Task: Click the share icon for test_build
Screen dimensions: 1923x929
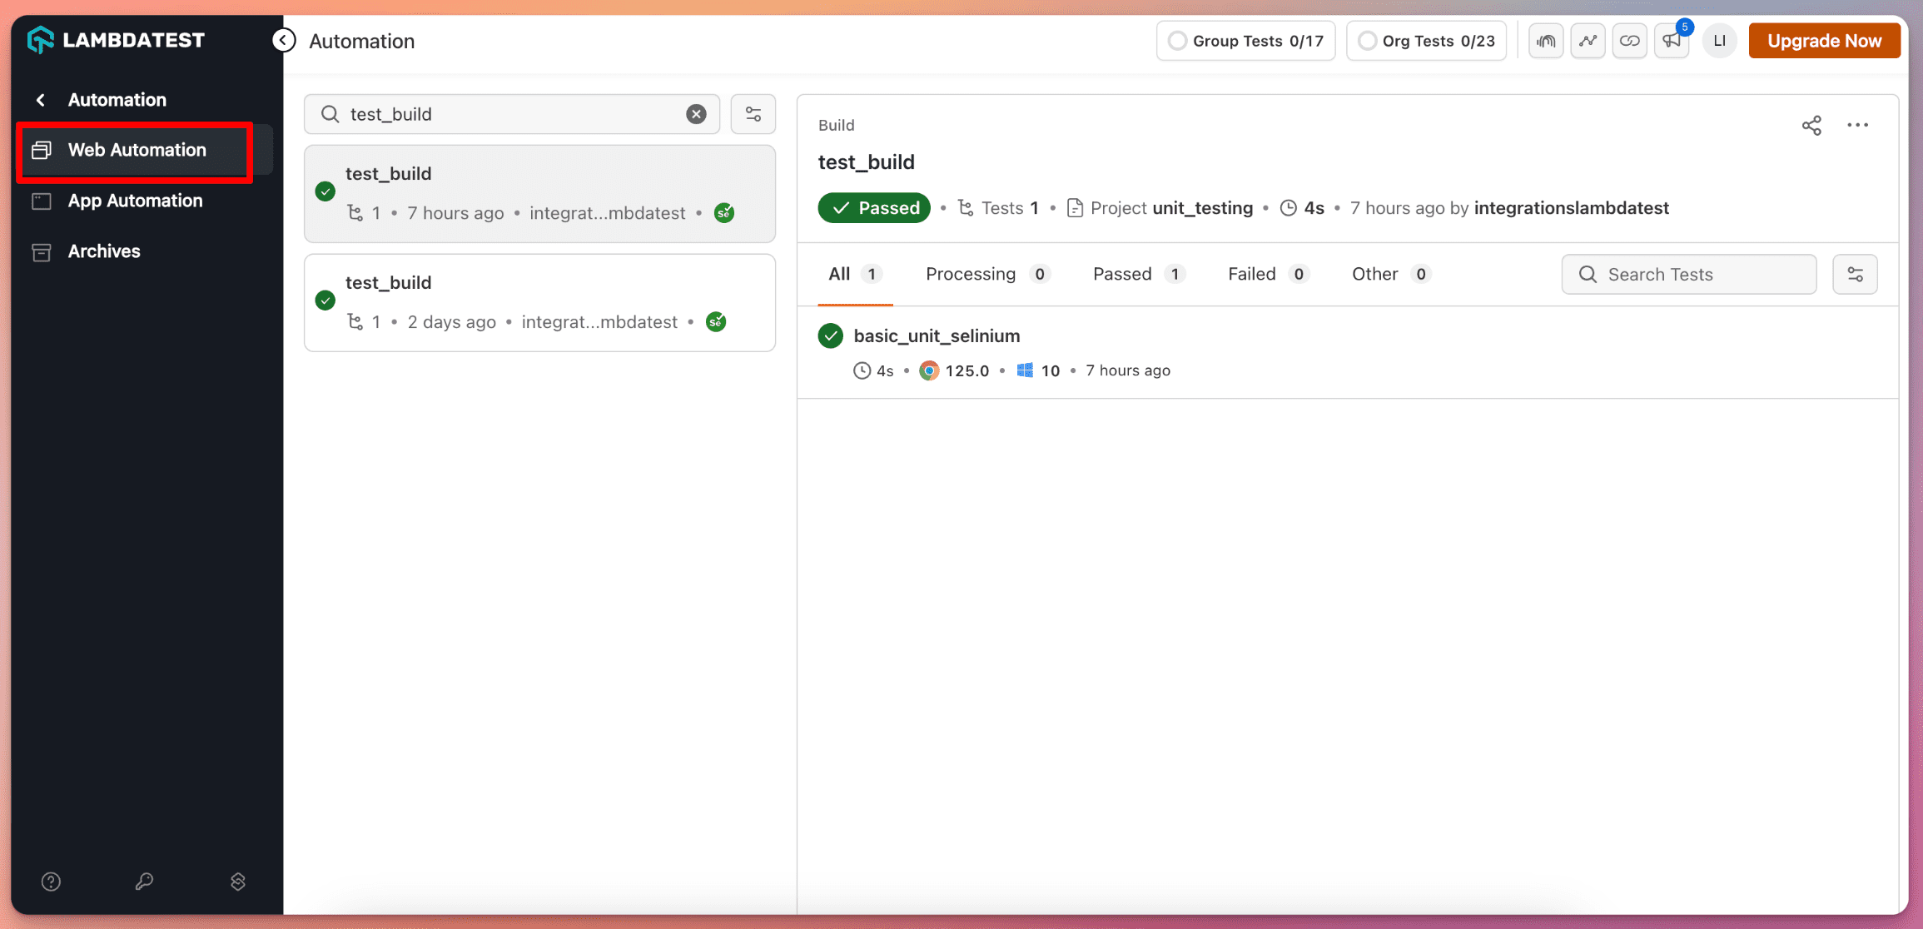Action: click(x=1811, y=125)
